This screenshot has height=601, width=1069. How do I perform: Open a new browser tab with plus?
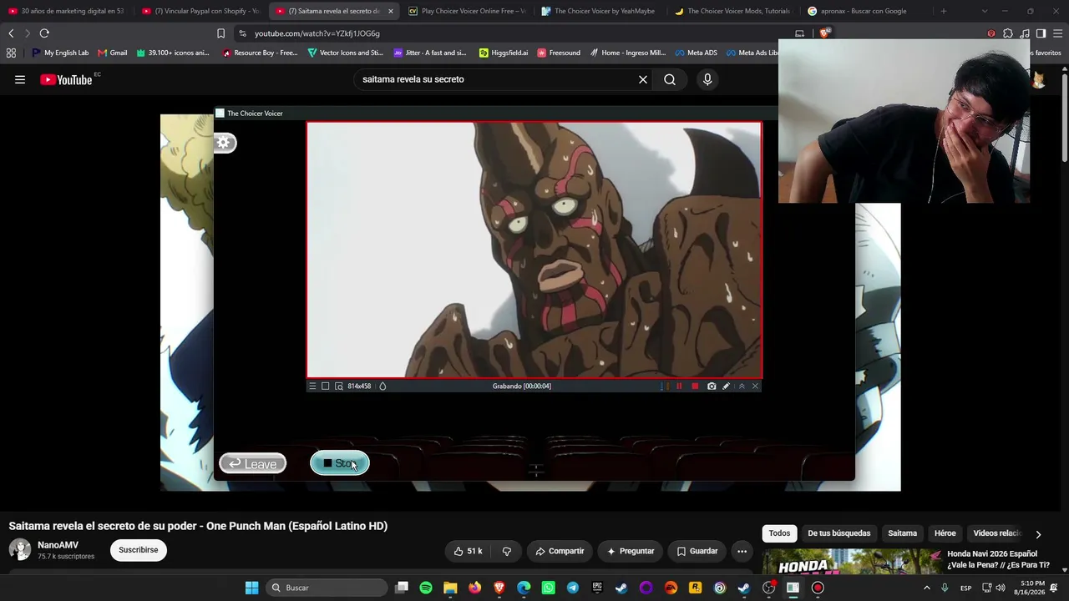pos(944,11)
